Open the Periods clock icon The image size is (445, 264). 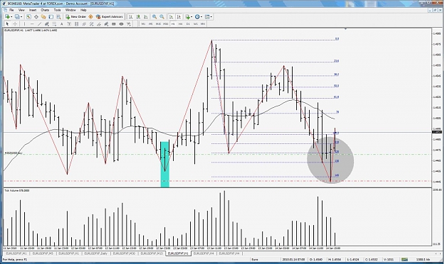[197, 17]
